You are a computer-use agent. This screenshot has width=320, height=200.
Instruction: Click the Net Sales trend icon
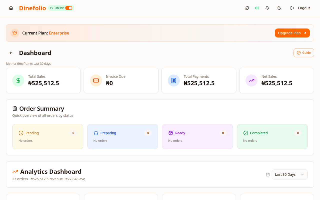[251, 80]
